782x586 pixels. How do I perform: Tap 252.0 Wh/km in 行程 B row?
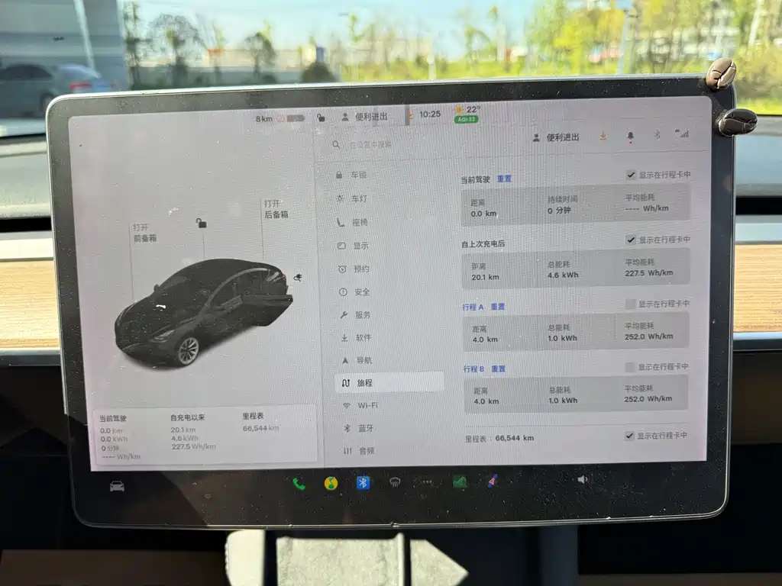pos(648,399)
